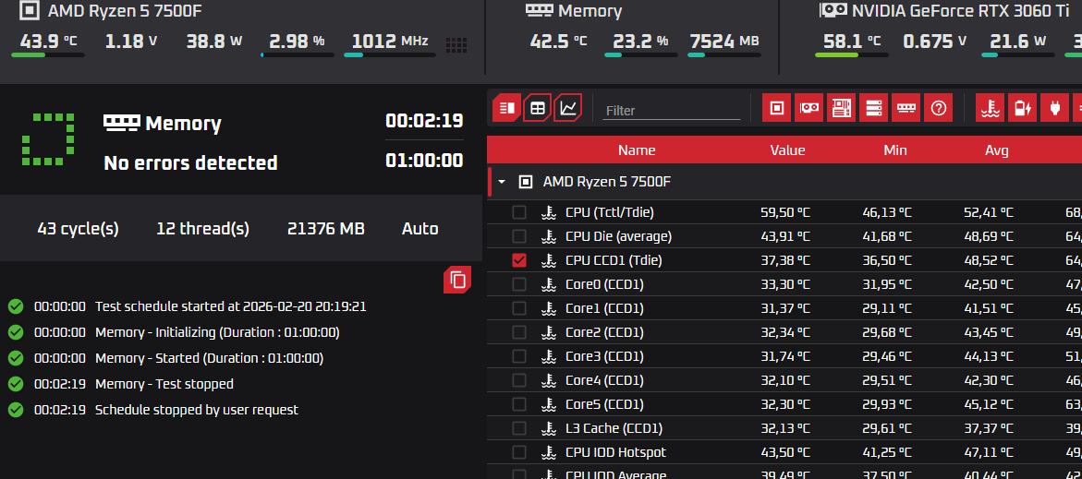Switch to the graph view layout icon

[568, 107]
